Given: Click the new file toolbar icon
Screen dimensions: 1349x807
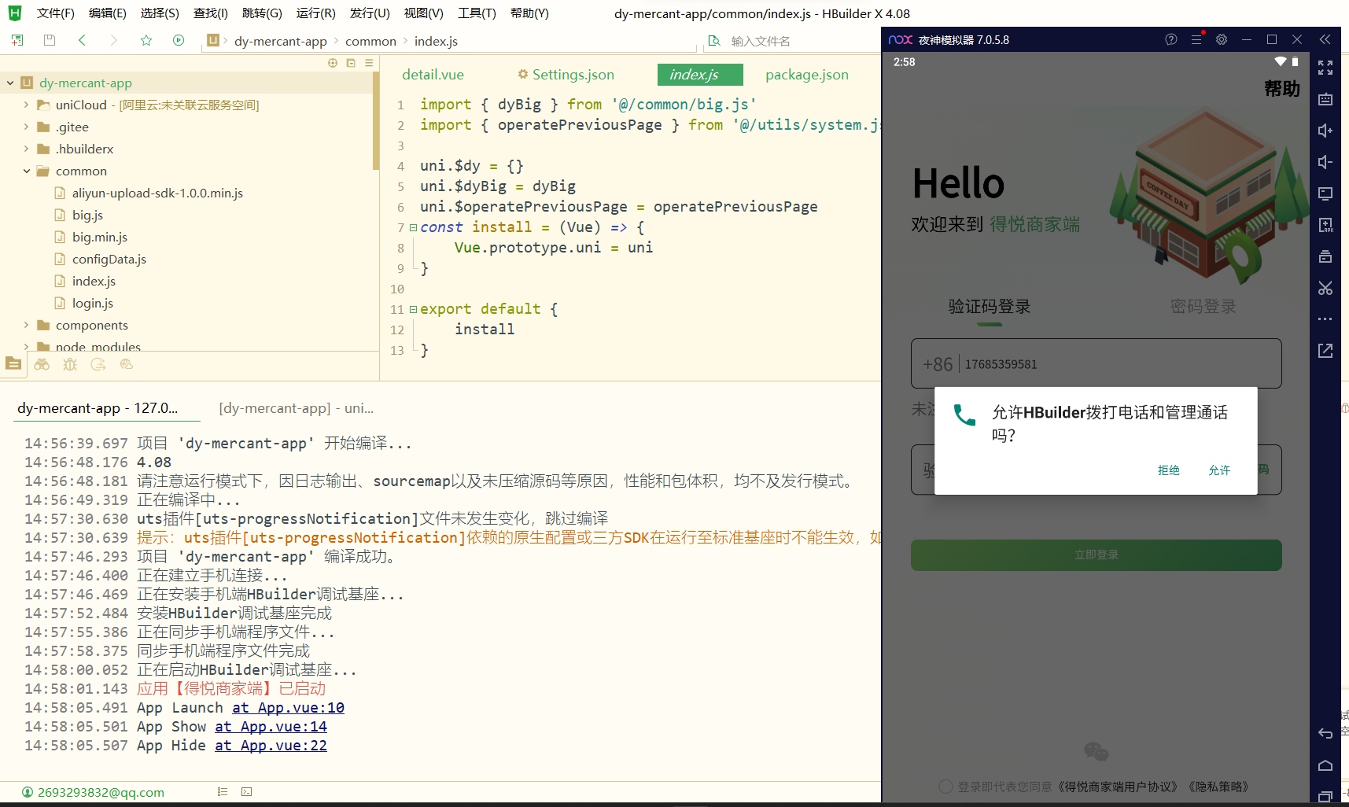Looking at the screenshot, I should 17,40.
